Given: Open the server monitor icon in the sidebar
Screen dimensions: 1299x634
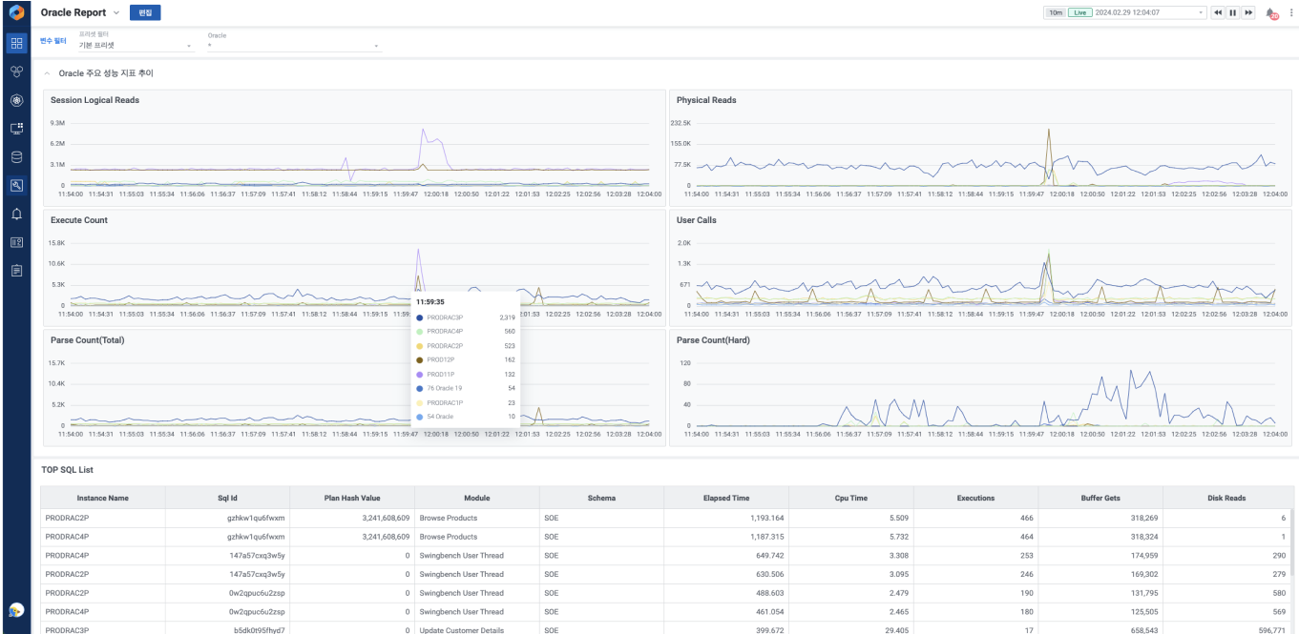Looking at the screenshot, I should point(16,129).
